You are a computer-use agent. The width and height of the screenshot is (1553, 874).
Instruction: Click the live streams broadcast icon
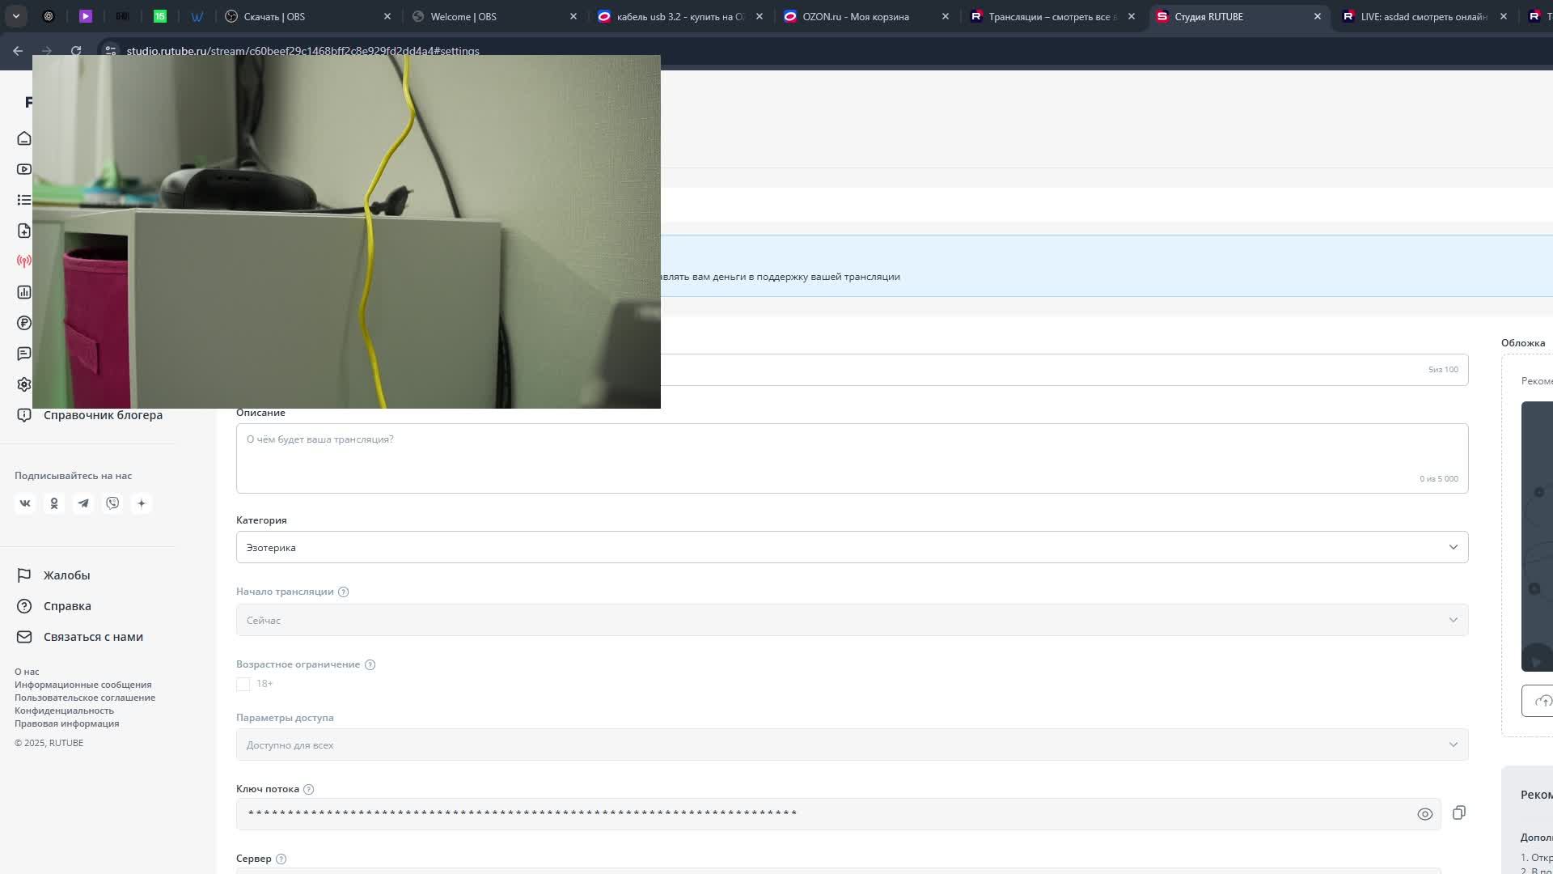pos(24,261)
